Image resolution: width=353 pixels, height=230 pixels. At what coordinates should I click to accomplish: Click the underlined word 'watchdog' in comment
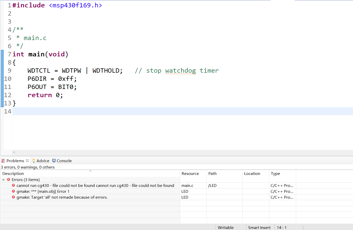[181, 71]
